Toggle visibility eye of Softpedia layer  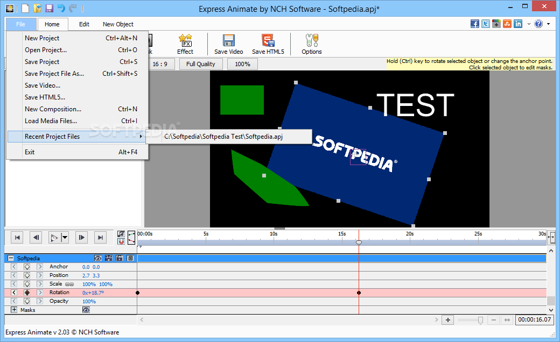coord(98,258)
